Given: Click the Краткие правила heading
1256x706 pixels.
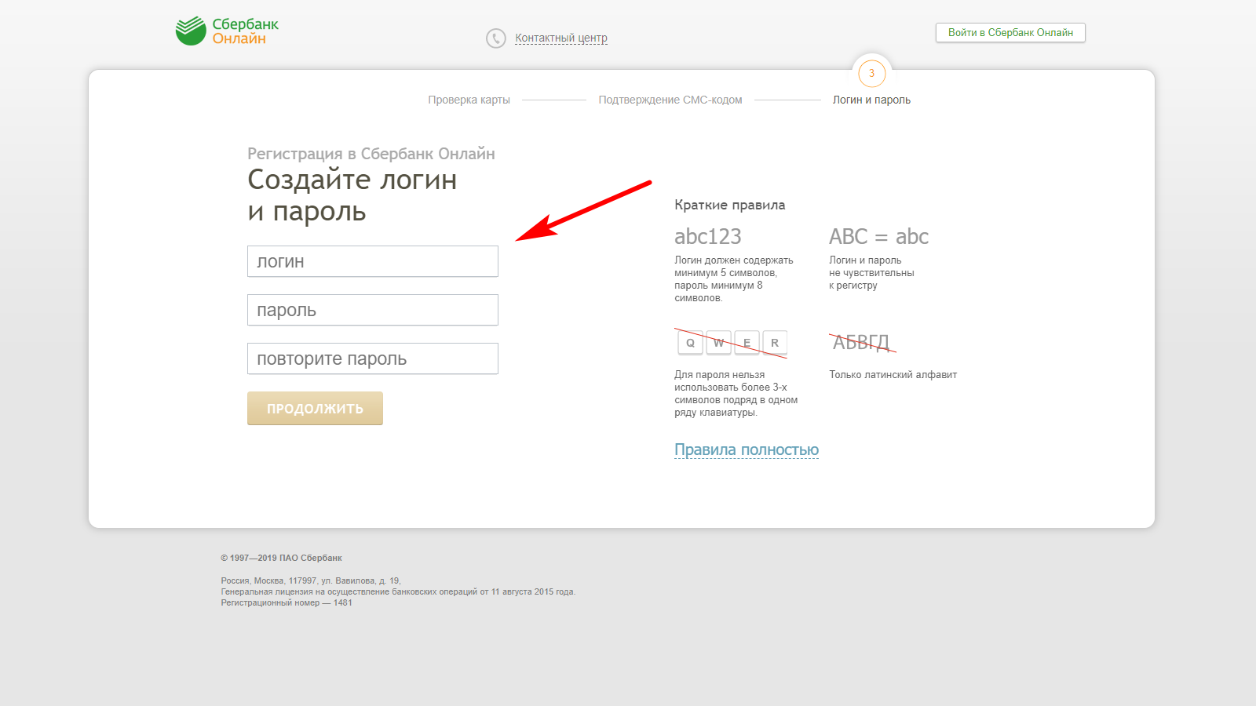Looking at the screenshot, I should click(x=729, y=205).
